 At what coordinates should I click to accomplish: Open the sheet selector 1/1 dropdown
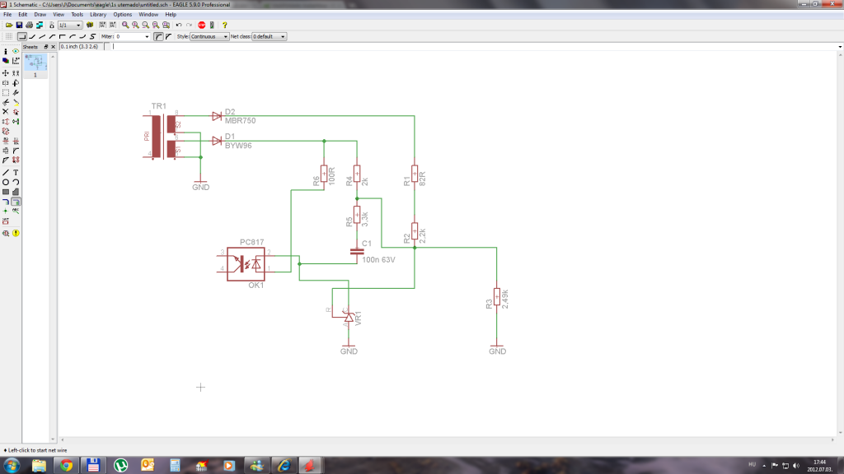pyautogui.click(x=70, y=26)
